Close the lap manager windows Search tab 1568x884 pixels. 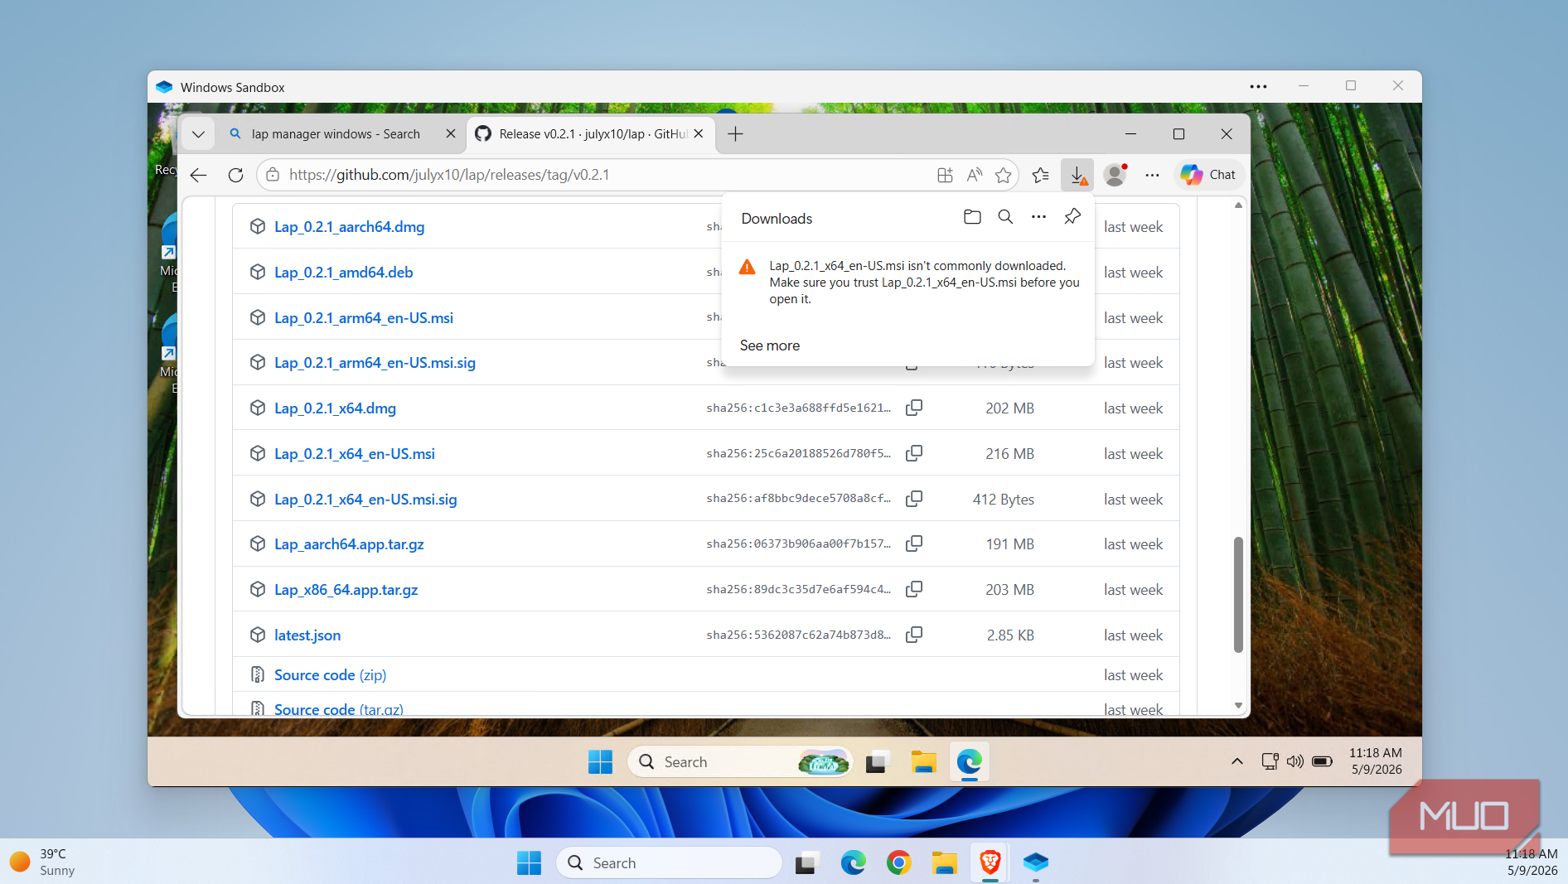click(451, 134)
